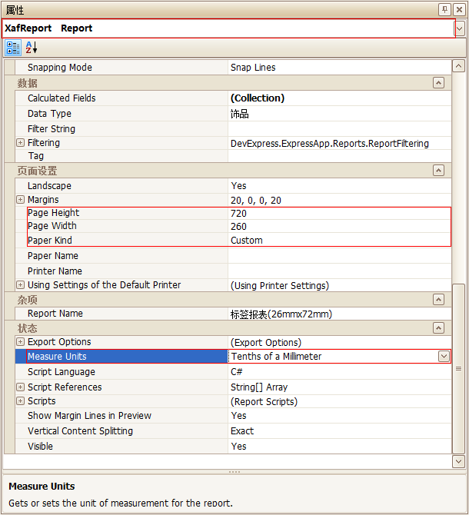Collapse the 杂项 category
The height and width of the screenshot is (515, 469).
point(438,300)
